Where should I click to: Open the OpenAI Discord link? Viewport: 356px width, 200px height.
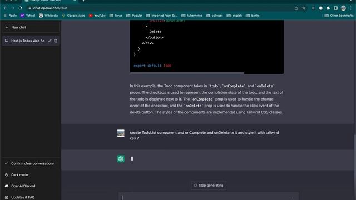click(x=31, y=186)
